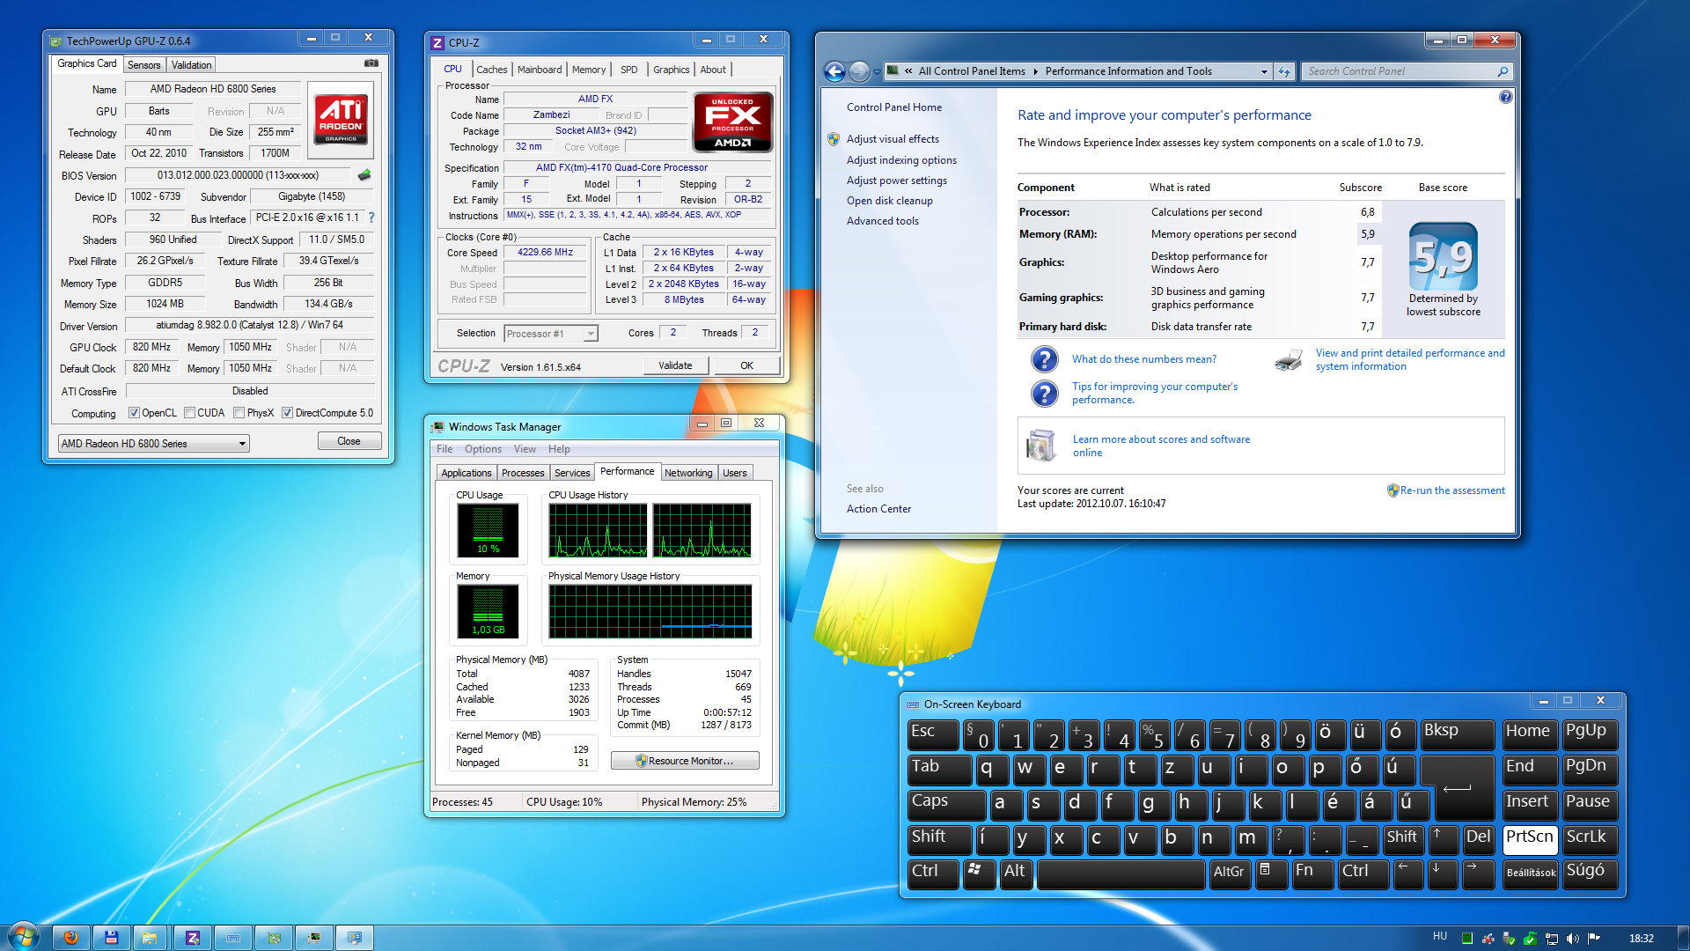Enable the CUDA checkbox

189,413
